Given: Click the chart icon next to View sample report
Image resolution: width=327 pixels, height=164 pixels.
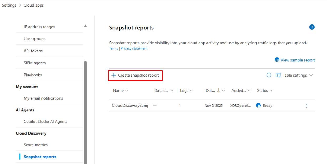Looking at the screenshot, I should tap(277, 60).
